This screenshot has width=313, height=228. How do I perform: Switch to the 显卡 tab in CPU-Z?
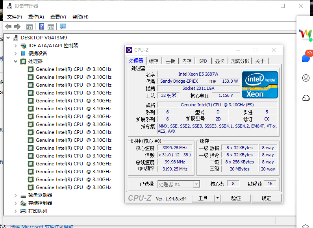220,61
